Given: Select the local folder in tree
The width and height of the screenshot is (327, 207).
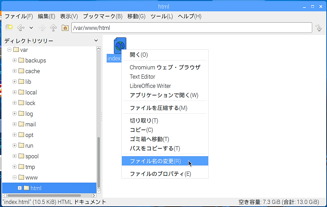Looking at the screenshot, I should (x=28, y=92).
